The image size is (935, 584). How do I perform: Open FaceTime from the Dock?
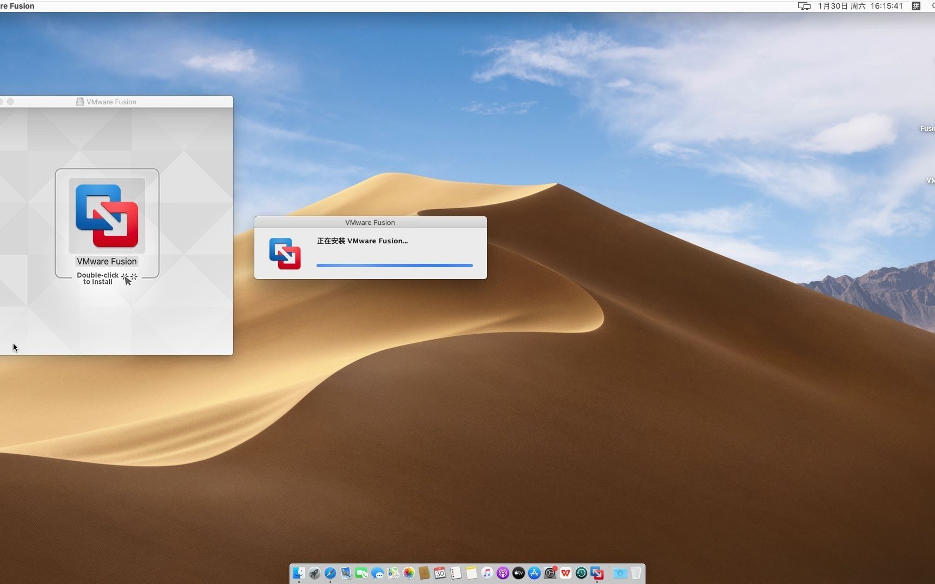(x=361, y=573)
